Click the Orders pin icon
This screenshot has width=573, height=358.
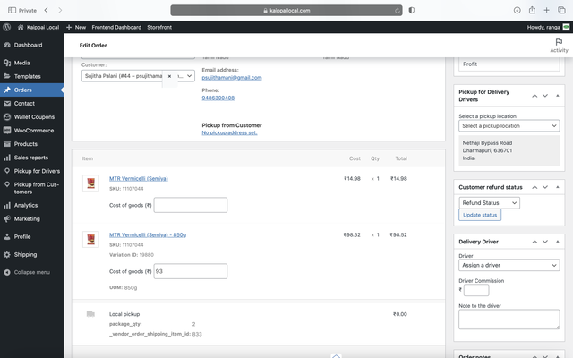[x=7, y=89]
